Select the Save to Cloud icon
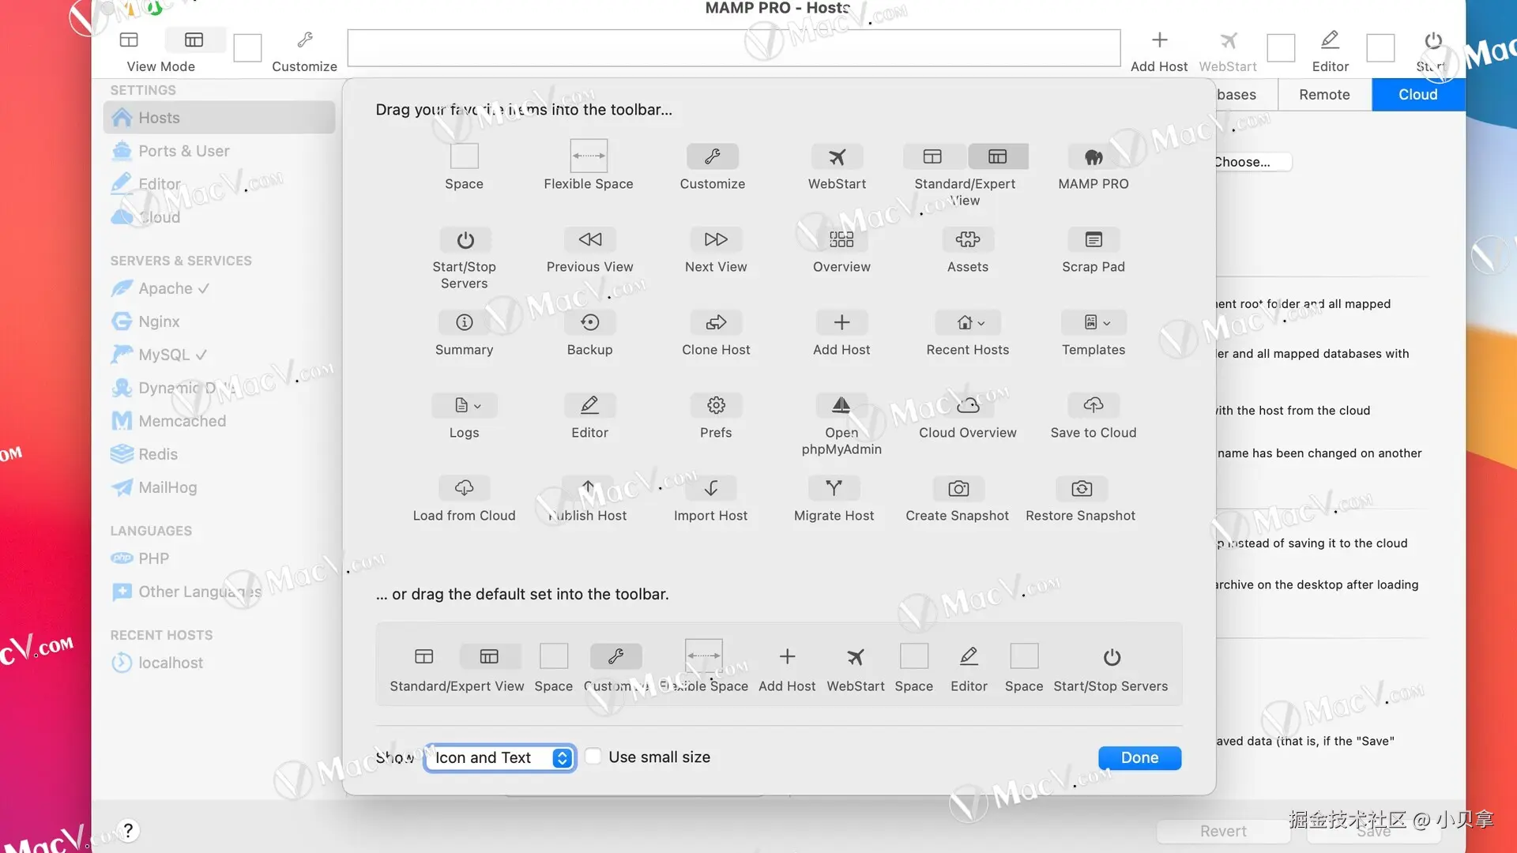 [1093, 405]
